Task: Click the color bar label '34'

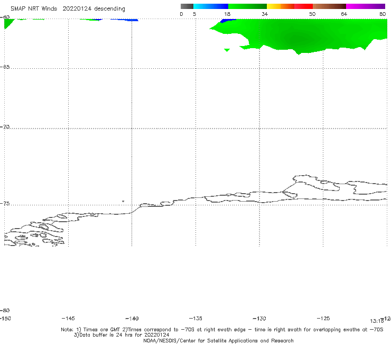Action: [x=265, y=14]
